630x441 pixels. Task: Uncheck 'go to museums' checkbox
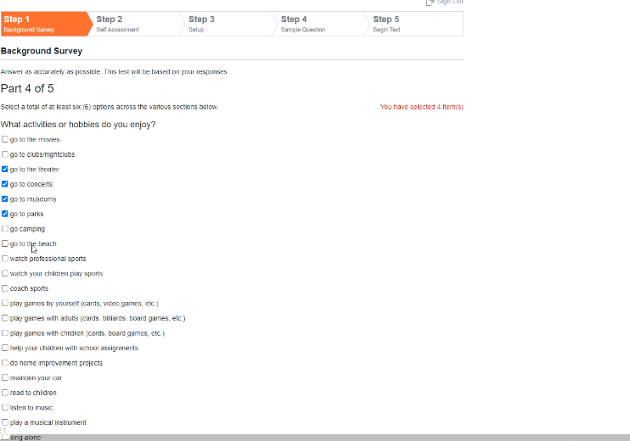[5, 198]
